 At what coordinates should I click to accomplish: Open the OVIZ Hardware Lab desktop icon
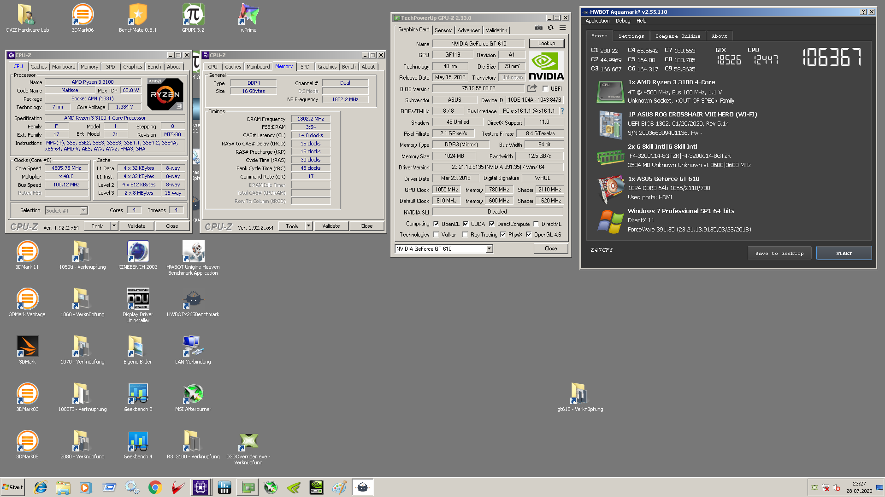pyautogui.click(x=27, y=18)
